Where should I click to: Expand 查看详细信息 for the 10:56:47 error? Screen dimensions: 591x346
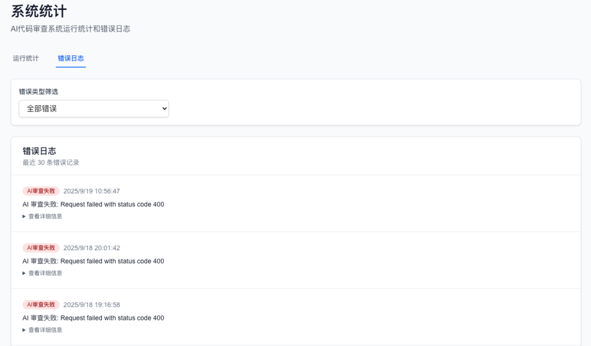coord(42,216)
